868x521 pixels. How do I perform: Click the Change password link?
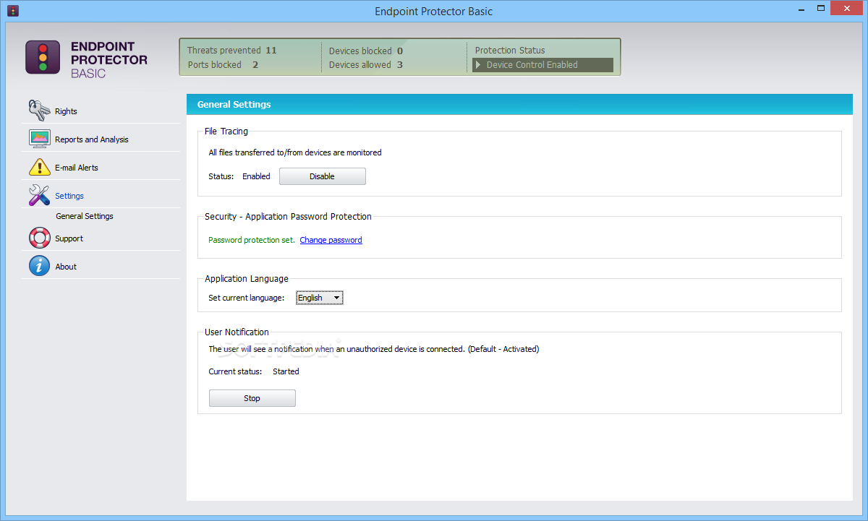[331, 240]
